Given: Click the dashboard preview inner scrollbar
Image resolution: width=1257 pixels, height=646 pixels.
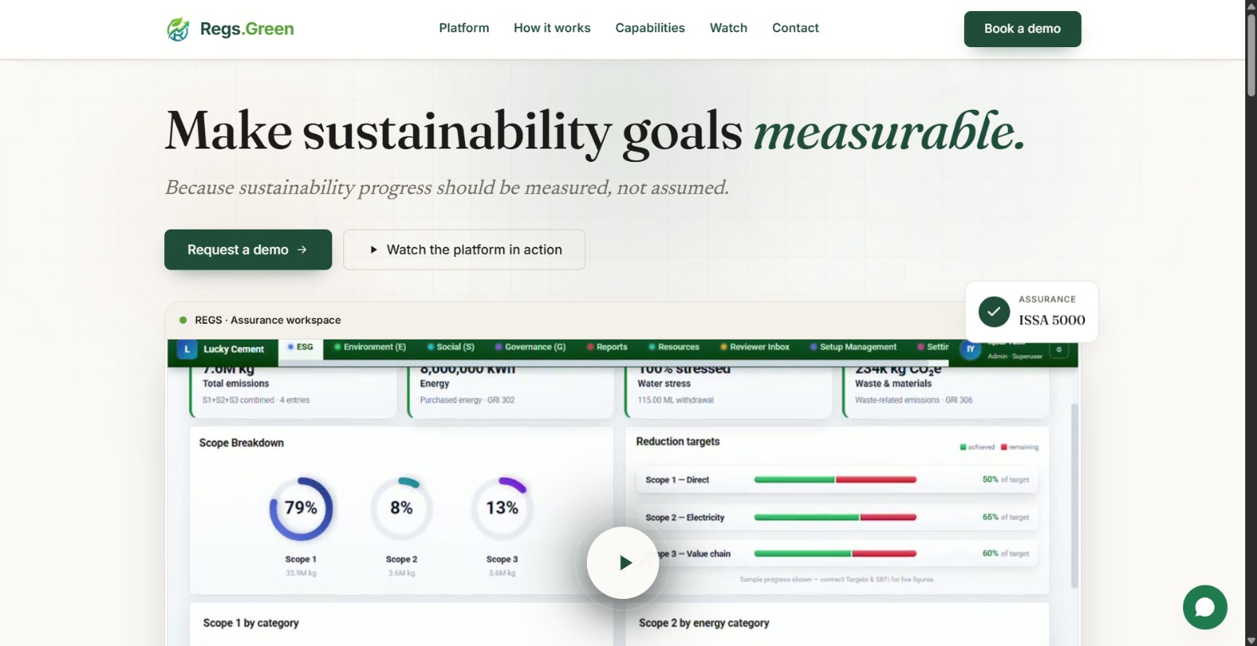Looking at the screenshot, I should pos(1075,495).
